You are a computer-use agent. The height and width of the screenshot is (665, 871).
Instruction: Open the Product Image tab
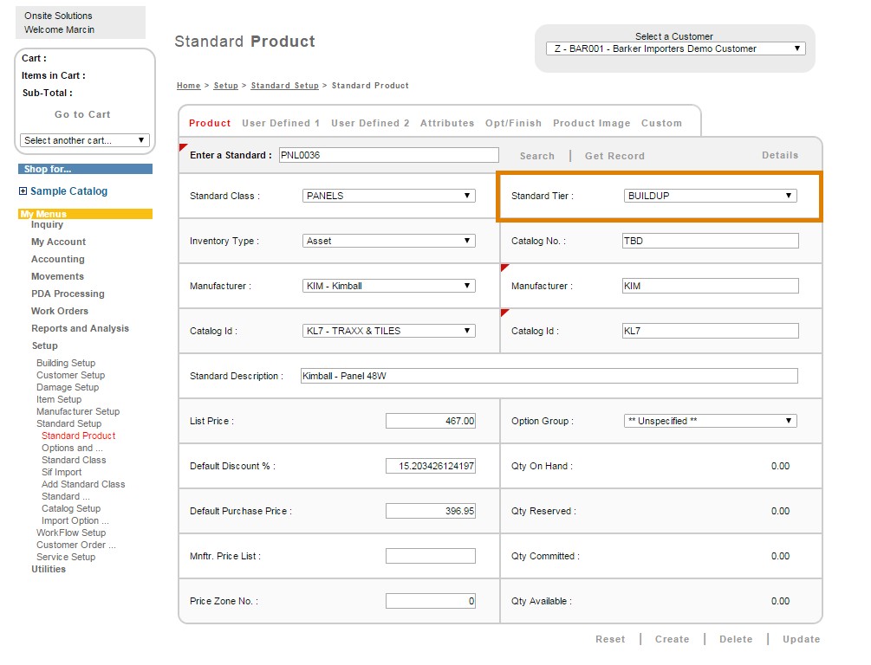coord(591,123)
